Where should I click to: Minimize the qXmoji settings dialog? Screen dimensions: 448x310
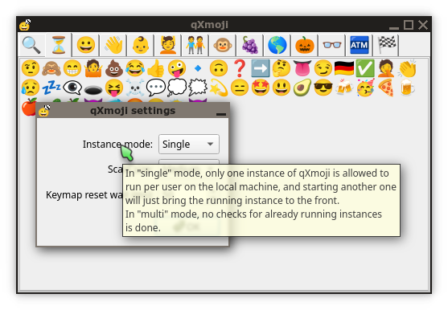click(221, 114)
